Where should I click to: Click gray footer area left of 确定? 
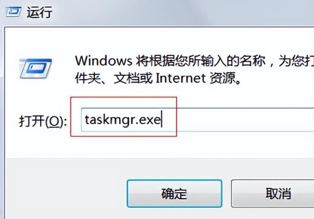66,188
